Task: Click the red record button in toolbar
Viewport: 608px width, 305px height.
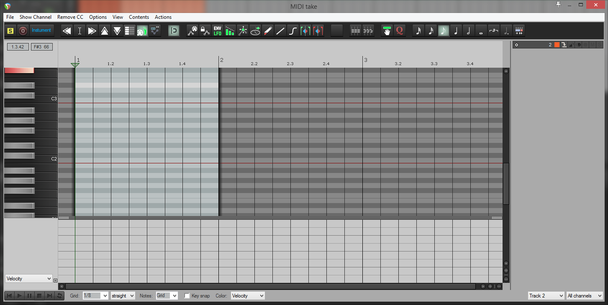Action: click(x=23, y=30)
